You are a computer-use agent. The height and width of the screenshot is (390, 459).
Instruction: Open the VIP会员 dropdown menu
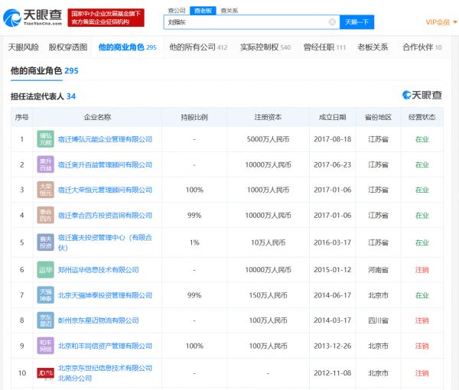click(440, 22)
